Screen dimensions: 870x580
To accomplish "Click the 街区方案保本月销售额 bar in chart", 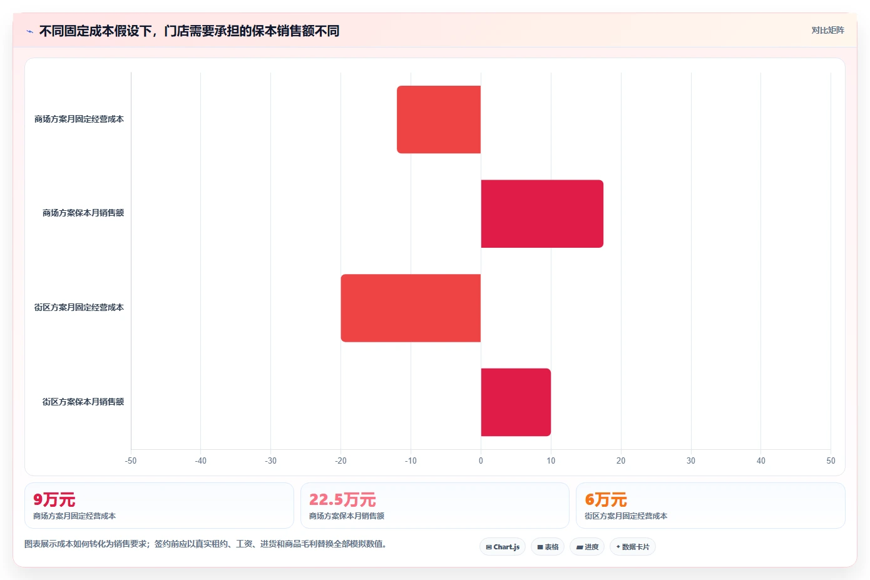I will pos(516,402).
